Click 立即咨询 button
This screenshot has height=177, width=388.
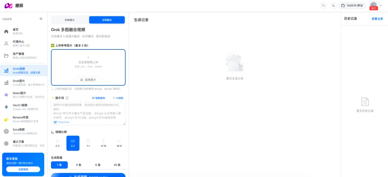click(23, 169)
